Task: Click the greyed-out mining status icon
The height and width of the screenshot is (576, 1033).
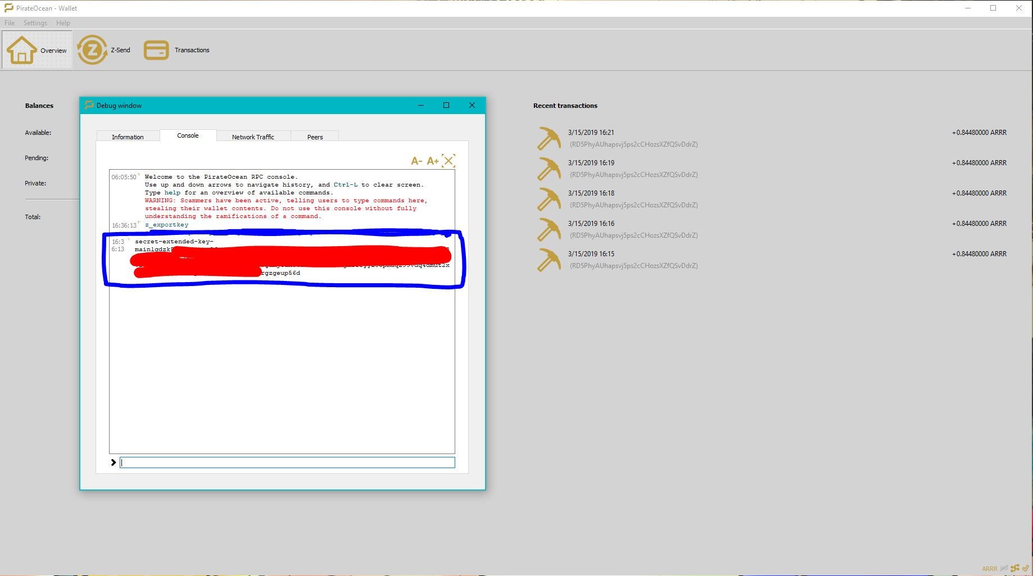Action: (1004, 568)
